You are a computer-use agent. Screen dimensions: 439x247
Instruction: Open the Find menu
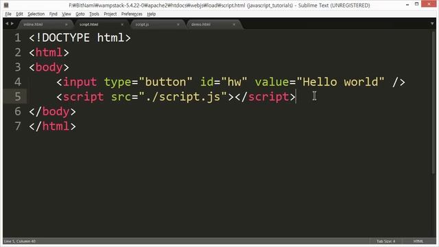(54, 14)
